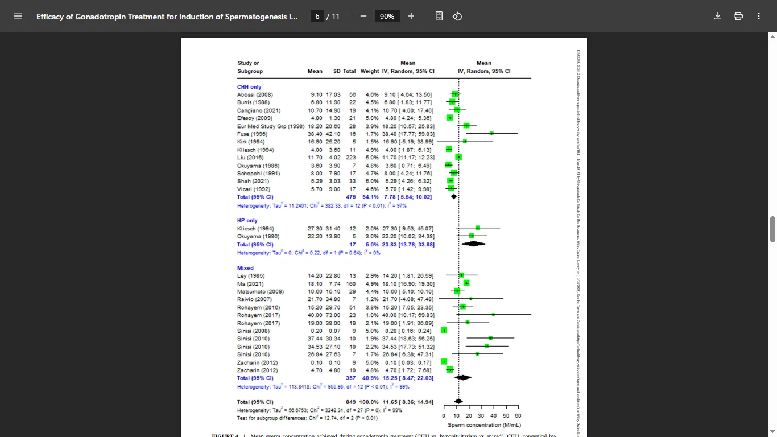Viewport: 777px width, 437px height.
Task: Select the 90% zoom level field
Action: 387,16
